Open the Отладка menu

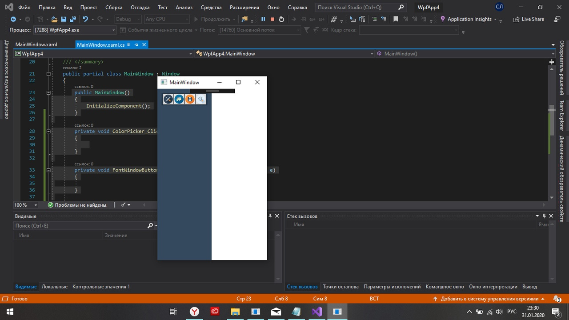(140, 8)
